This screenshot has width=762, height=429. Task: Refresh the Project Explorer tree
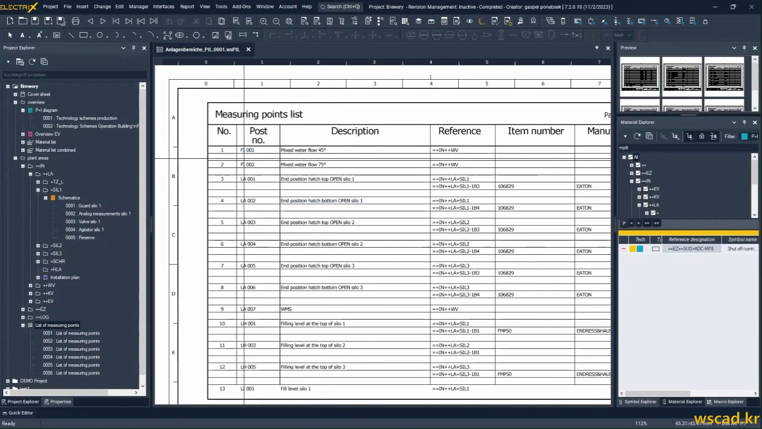(x=32, y=61)
